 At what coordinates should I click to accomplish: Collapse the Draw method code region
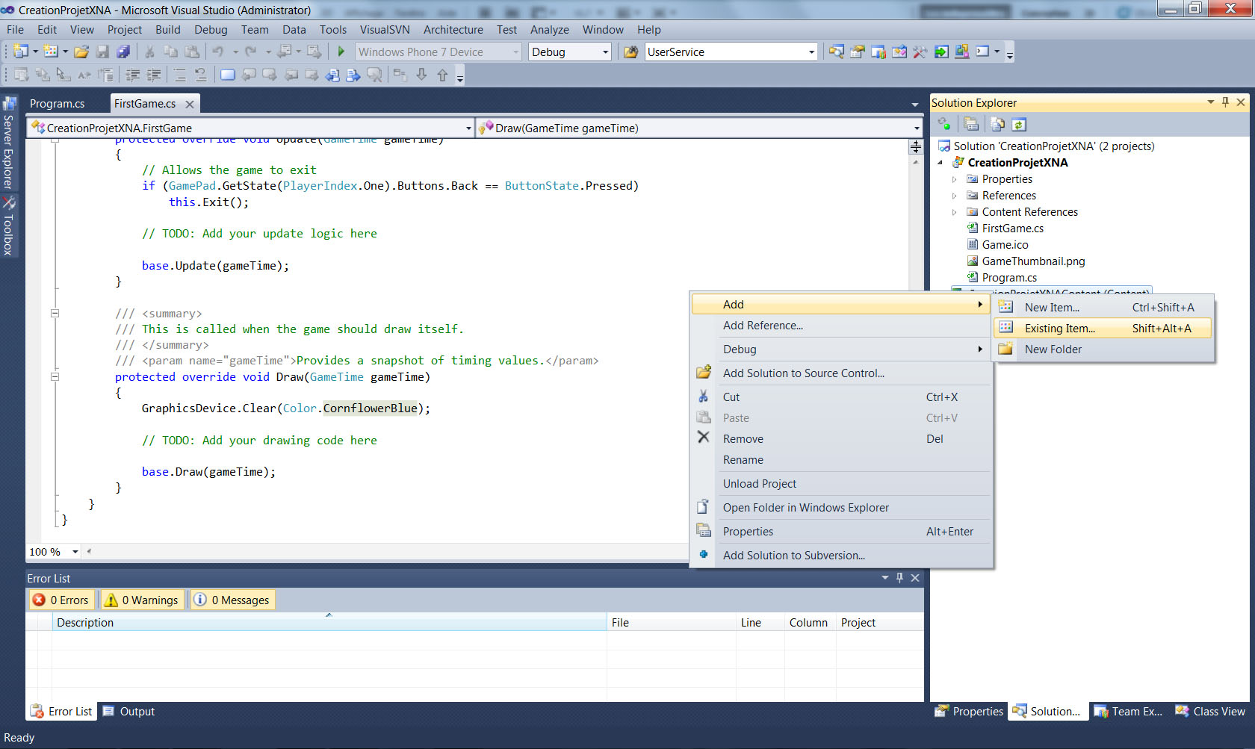tap(55, 377)
